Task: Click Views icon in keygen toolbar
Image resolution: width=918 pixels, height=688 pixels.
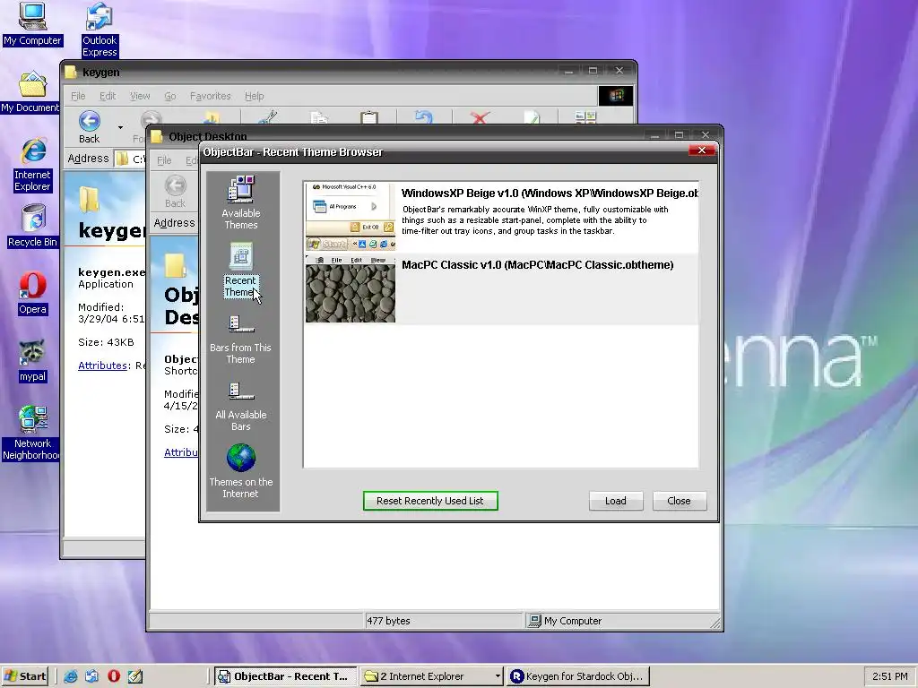Action: coord(585,117)
